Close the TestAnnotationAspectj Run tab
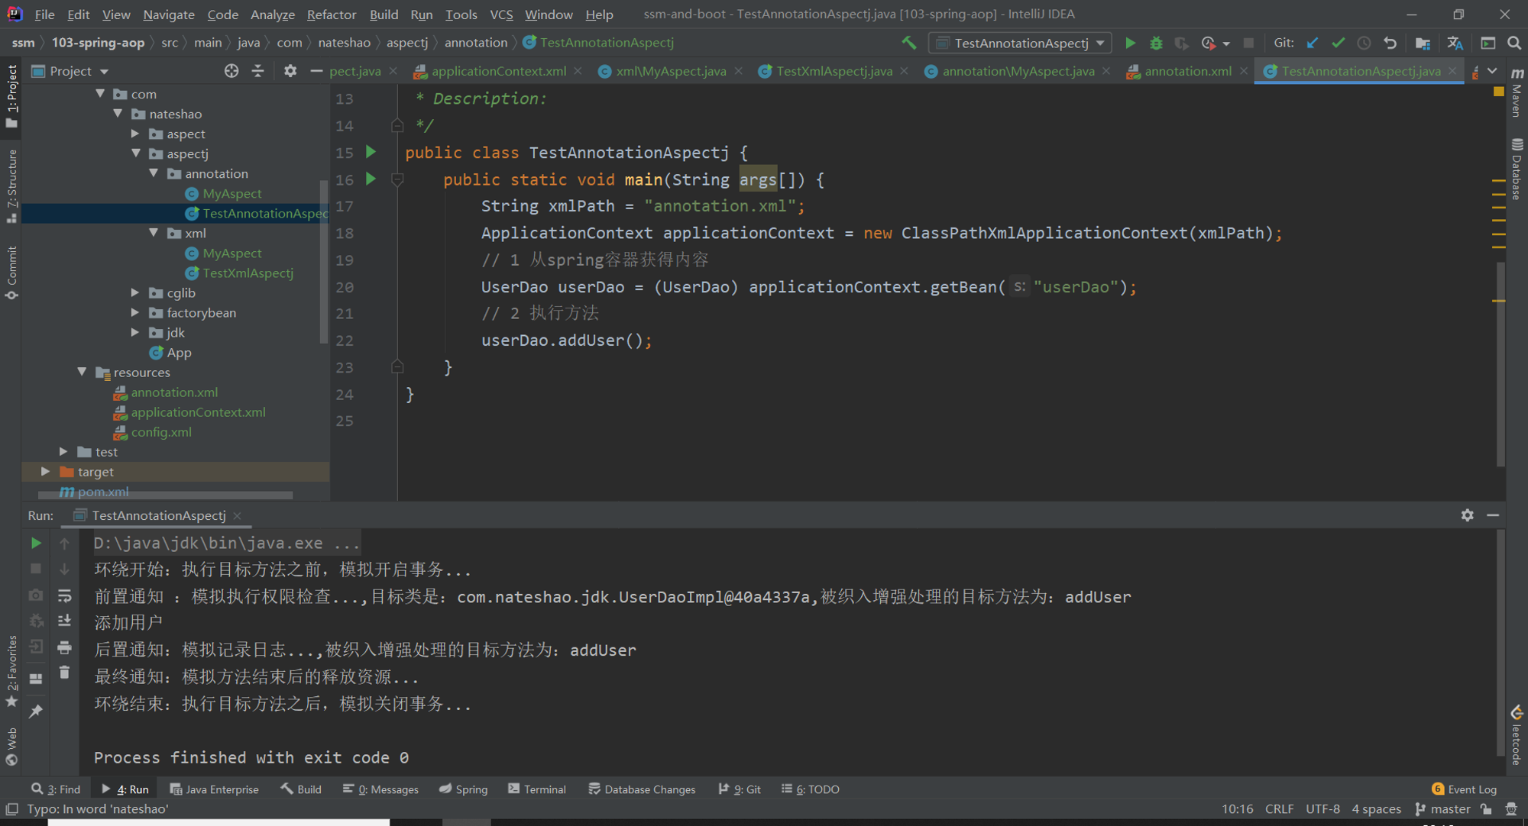This screenshot has height=826, width=1528. (238, 515)
